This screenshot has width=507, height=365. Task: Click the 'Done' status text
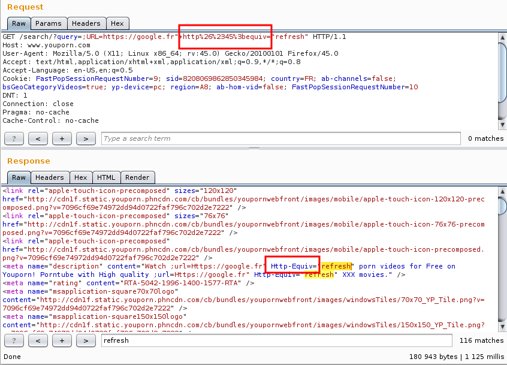13,357
